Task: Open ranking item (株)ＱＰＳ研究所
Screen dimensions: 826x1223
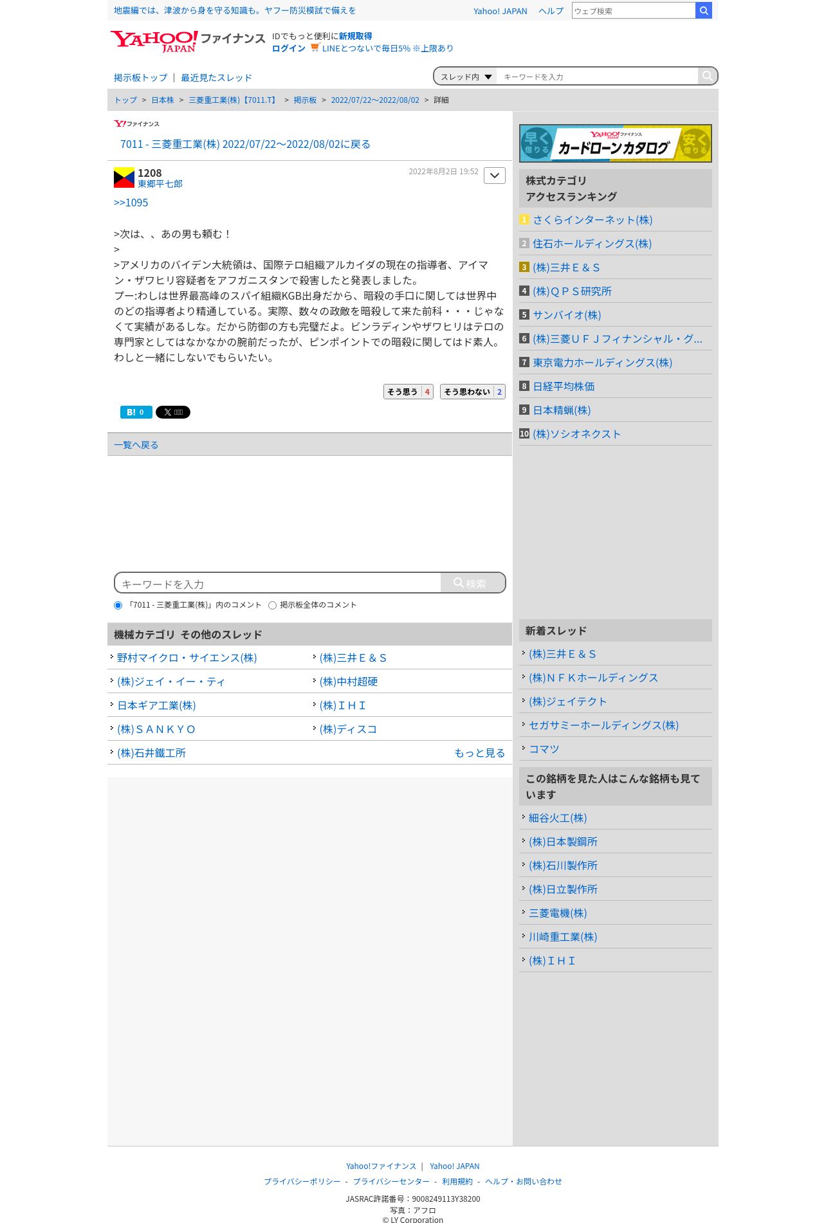Action: pyautogui.click(x=572, y=291)
